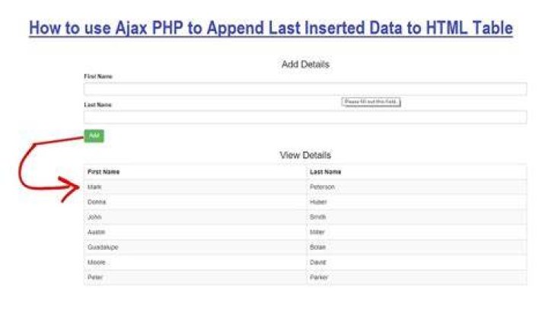Viewport: 548px width, 310px height.
Task: Focus the First Name input field
Action: coord(305,89)
